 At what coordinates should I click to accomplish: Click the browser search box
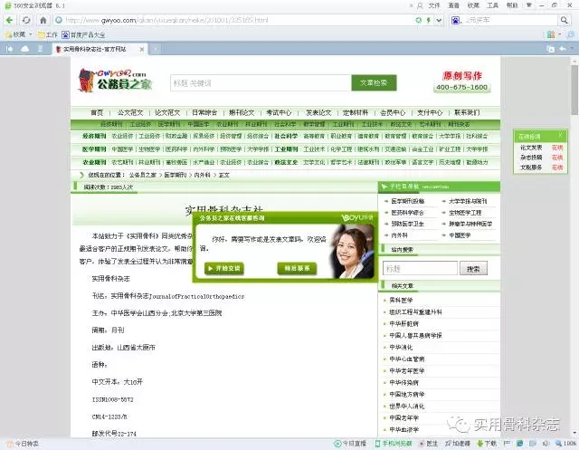[x=509, y=20]
